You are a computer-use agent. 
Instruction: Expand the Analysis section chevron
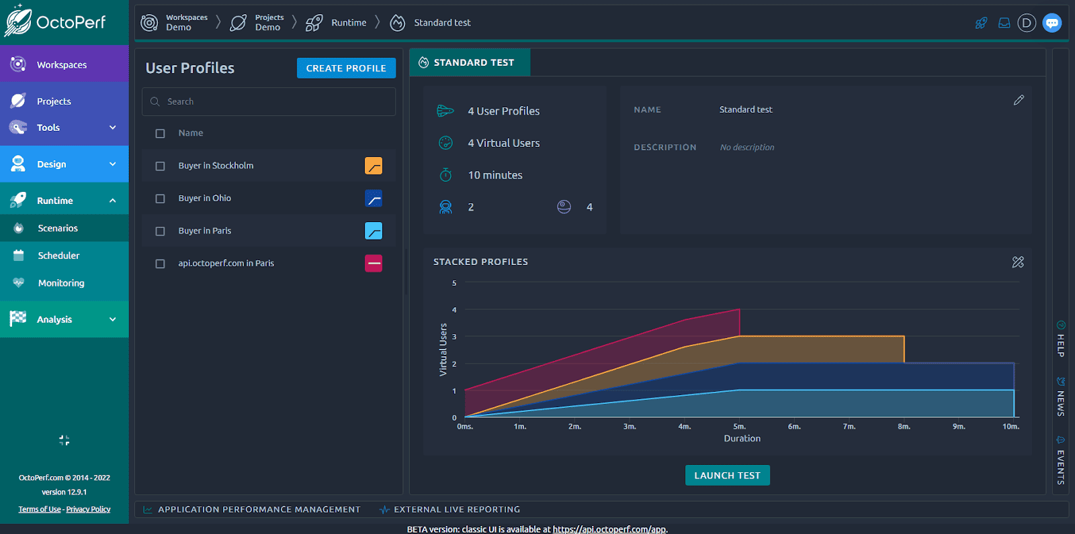[113, 319]
